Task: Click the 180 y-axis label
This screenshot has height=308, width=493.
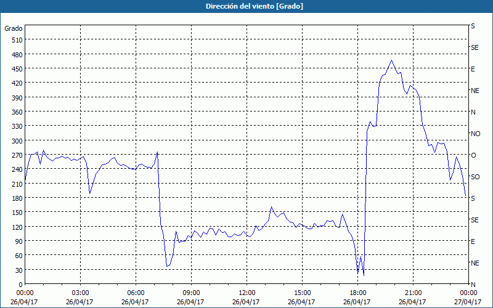Action: tap(17, 198)
